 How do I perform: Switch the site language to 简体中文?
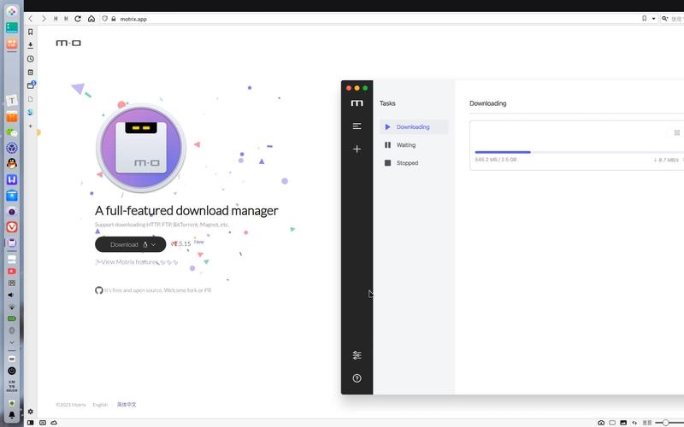pos(127,404)
